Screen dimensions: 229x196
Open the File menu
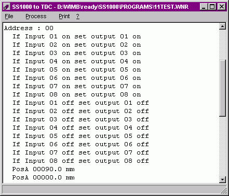click(9, 16)
